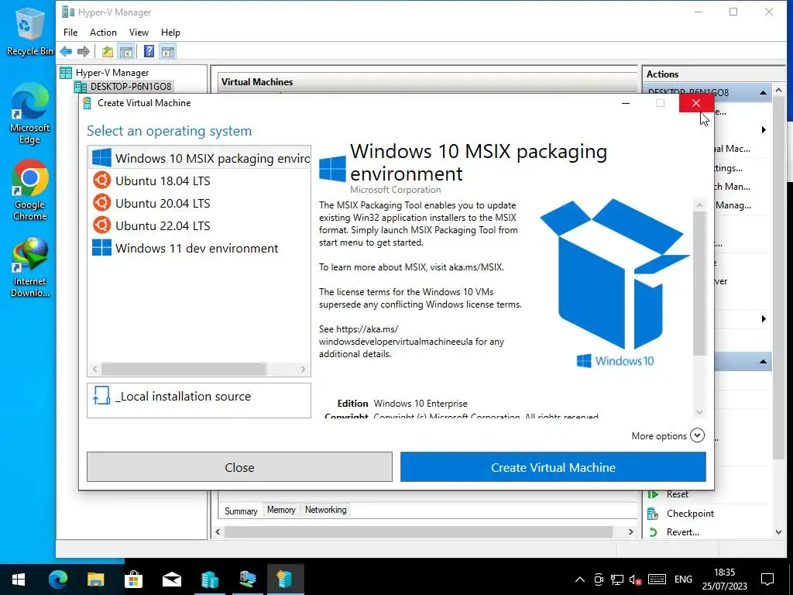Click the Edge icon on the taskbar
Viewport: 793px width, 595px height.
tap(57, 580)
